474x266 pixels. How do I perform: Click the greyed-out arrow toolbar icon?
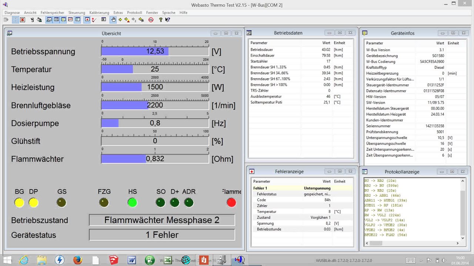134,20
